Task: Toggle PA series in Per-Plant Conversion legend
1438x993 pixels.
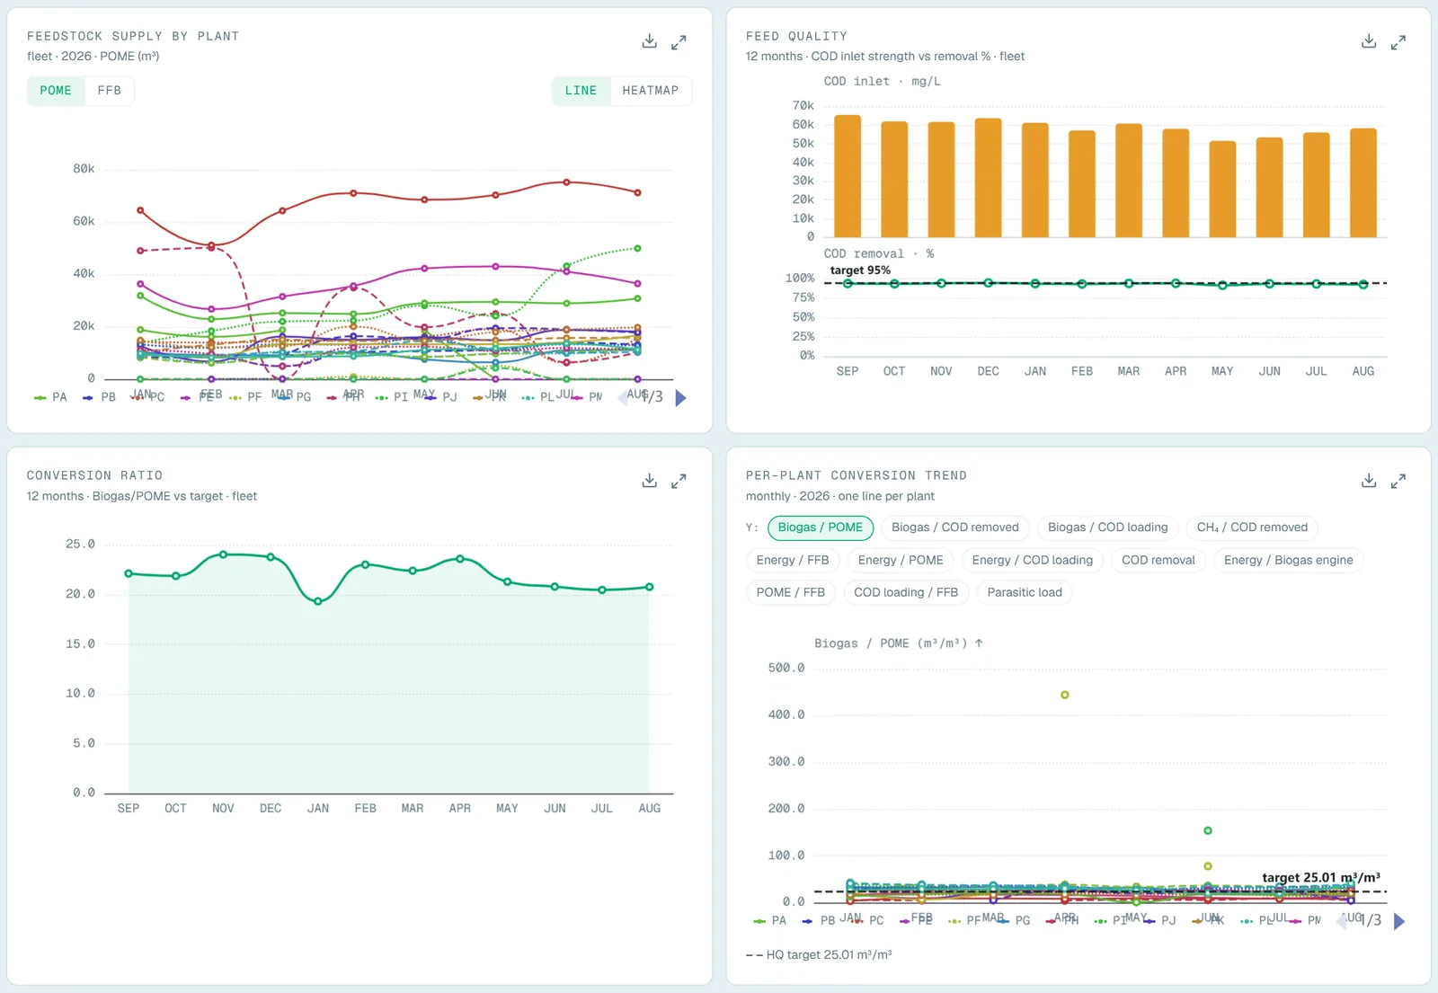Action: coord(770,921)
